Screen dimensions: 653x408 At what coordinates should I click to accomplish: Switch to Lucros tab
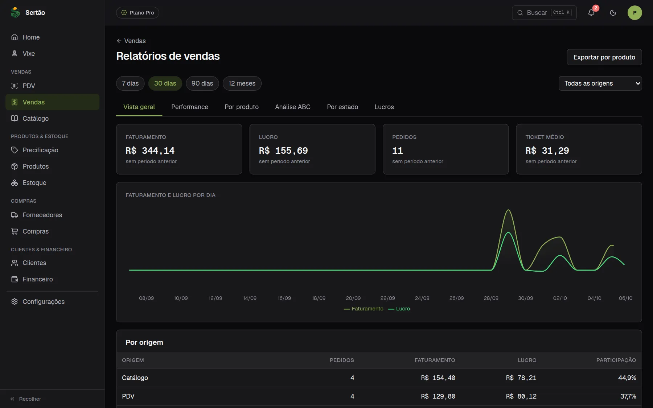coord(384,107)
